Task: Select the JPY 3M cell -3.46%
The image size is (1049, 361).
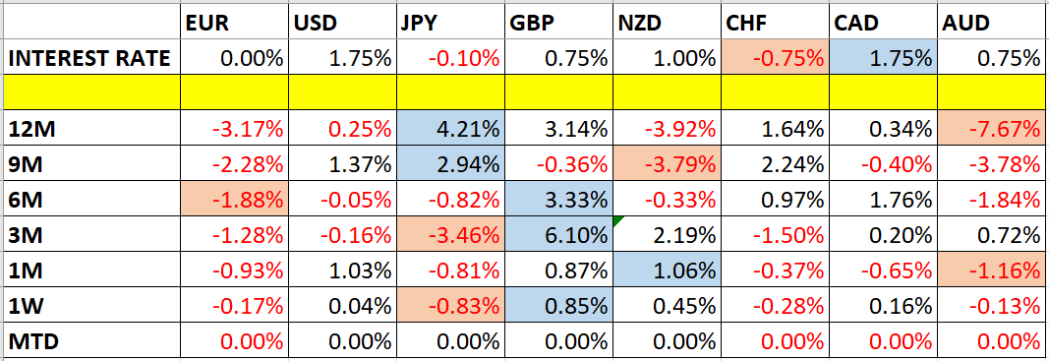Action: coord(449,234)
